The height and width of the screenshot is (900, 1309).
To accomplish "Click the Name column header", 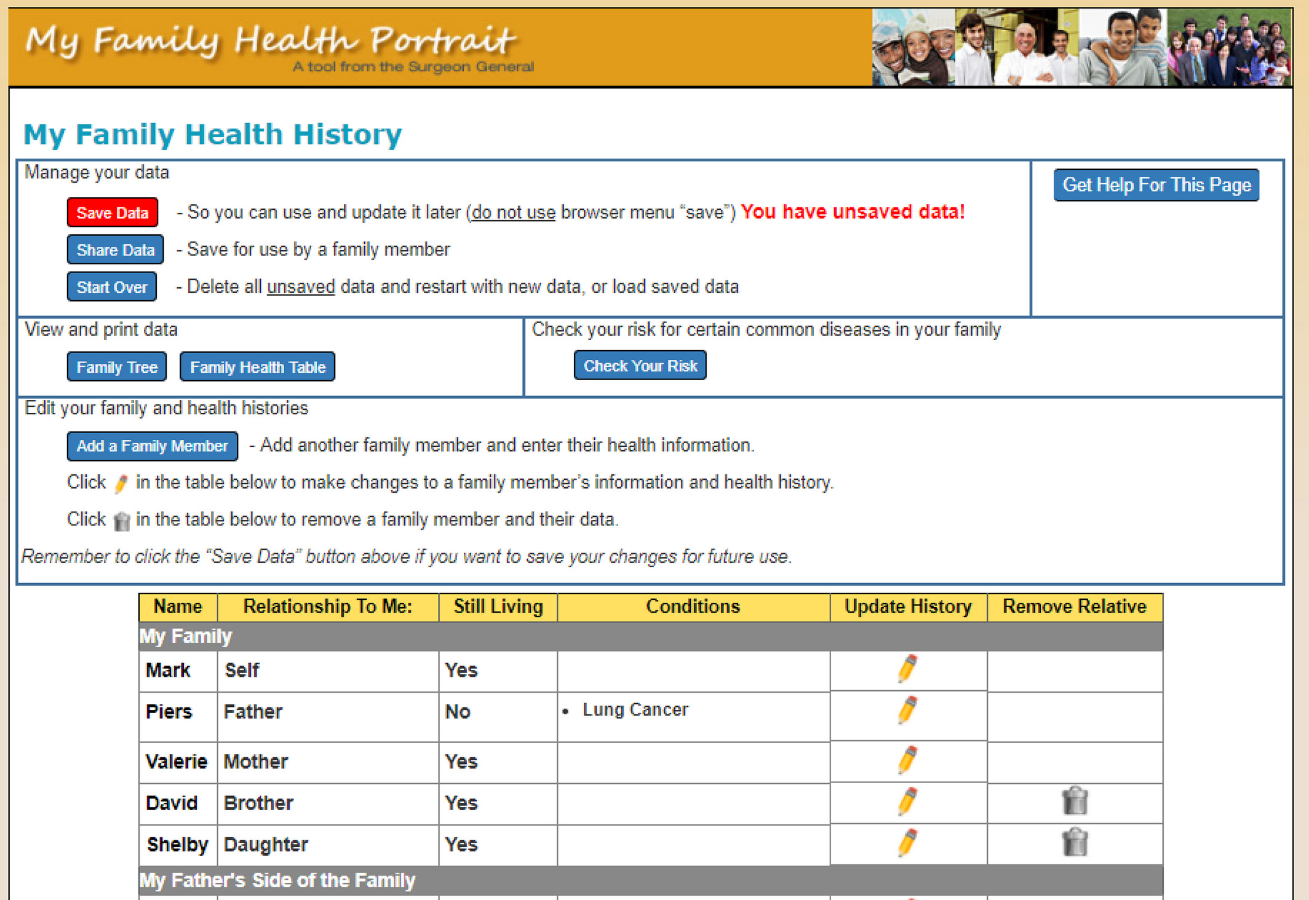I will (x=178, y=607).
